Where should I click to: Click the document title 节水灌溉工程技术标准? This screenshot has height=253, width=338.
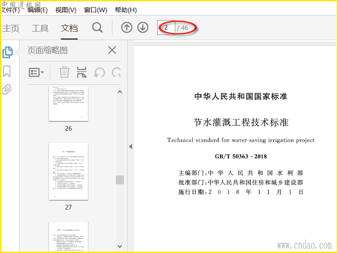tap(241, 122)
